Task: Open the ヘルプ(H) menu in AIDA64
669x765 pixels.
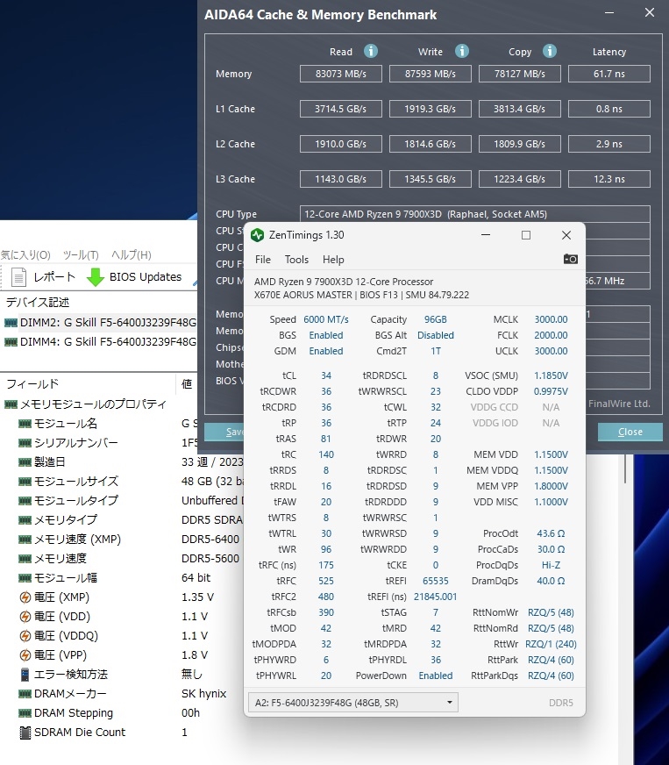Action: tap(132, 255)
